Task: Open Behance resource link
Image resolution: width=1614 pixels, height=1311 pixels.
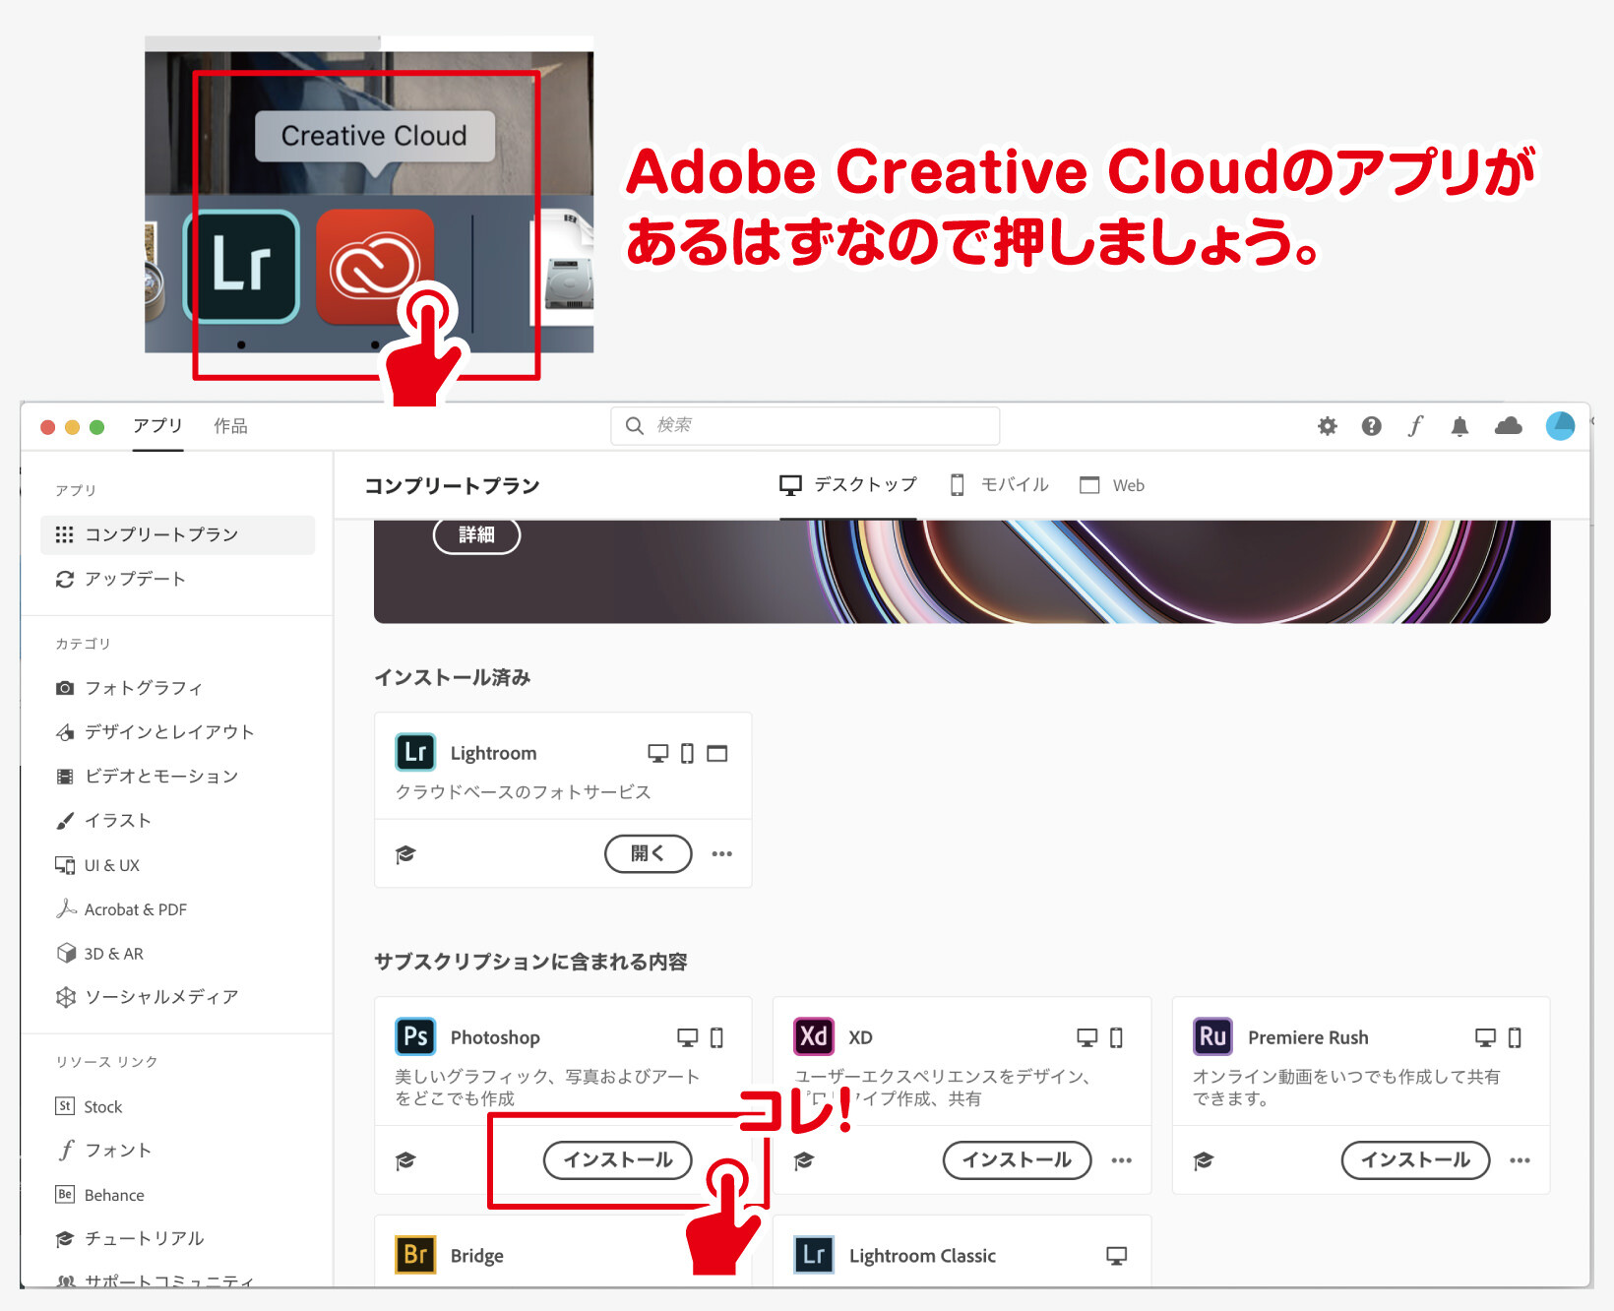Action: click(x=99, y=1195)
